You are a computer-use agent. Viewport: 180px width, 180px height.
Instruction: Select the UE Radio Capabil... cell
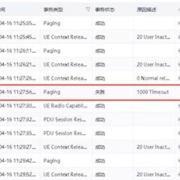pyautogui.click(x=65, y=106)
